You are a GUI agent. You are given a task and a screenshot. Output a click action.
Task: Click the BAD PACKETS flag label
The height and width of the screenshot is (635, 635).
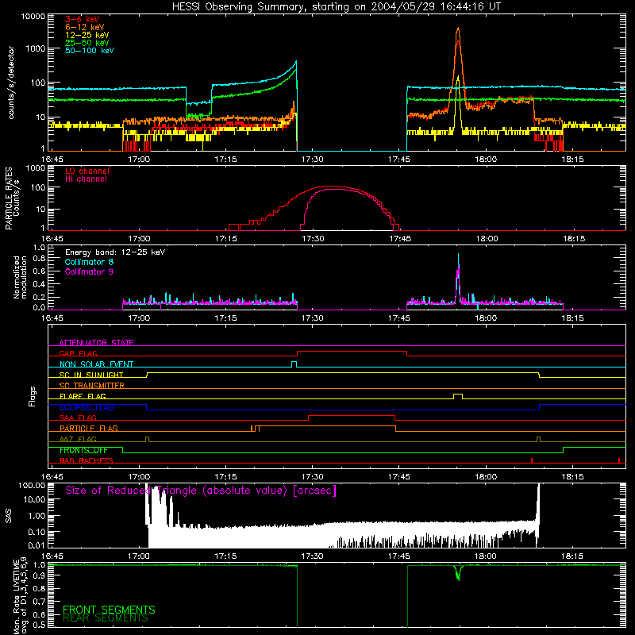(x=87, y=460)
